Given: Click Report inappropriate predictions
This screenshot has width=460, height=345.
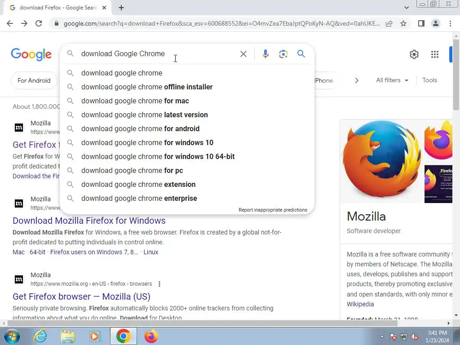Looking at the screenshot, I should [x=273, y=210].
